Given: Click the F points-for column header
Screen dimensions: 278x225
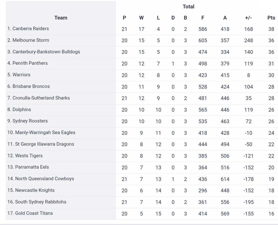Looking at the screenshot, I should click(x=203, y=18).
